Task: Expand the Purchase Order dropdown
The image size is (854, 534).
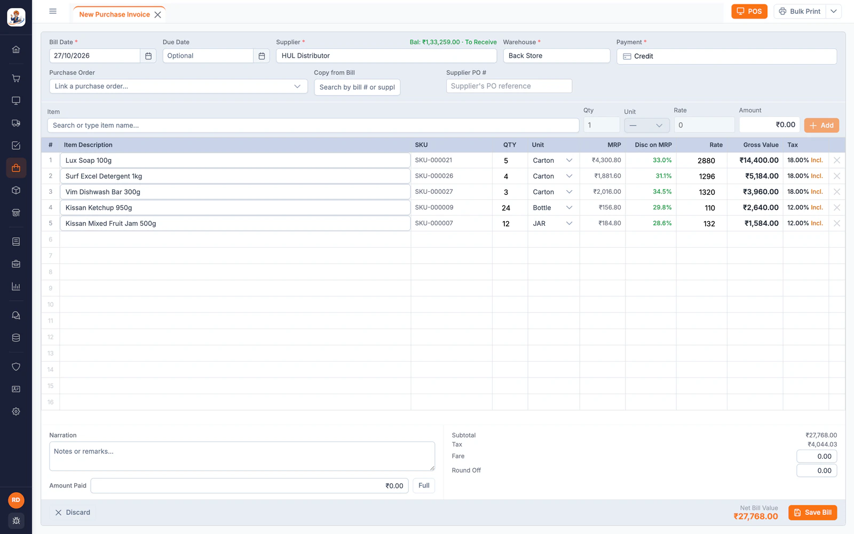Action: point(178,87)
